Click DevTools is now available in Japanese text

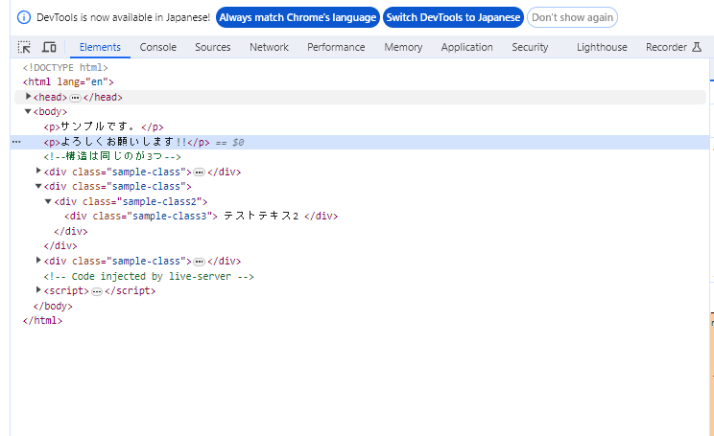pyautogui.click(x=123, y=17)
